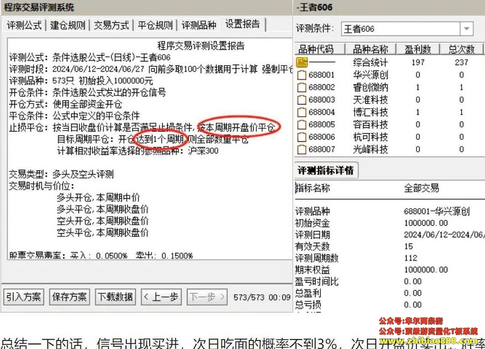485x349 pixels.
Task: Go back with the 上一步 button
Action: (161, 297)
